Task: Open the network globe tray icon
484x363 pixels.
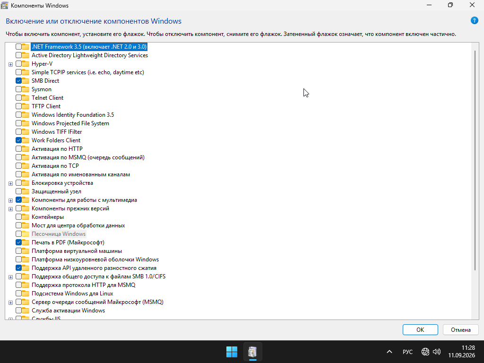Action: point(425,352)
